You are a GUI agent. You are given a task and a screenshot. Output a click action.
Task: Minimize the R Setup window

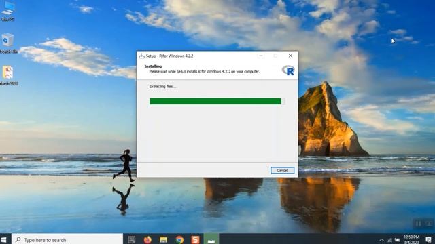pos(261,56)
